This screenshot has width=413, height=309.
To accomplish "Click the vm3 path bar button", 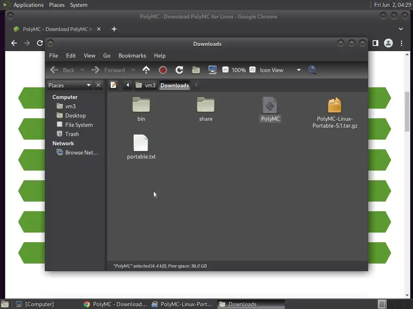I will pyautogui.click(x=146, y=85).
